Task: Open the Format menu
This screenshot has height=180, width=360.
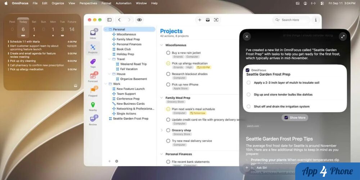Action: pos(106,3)
